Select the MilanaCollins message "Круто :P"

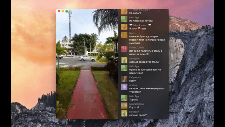(134, 108)
